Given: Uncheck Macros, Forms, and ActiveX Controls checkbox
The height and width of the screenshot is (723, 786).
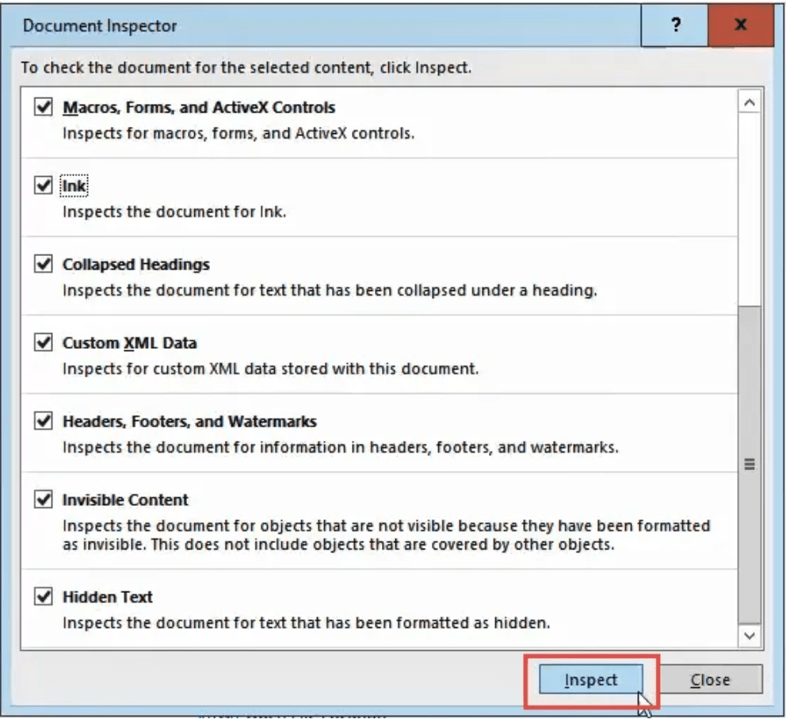Looking at the screenshot, I should point(43,107).
